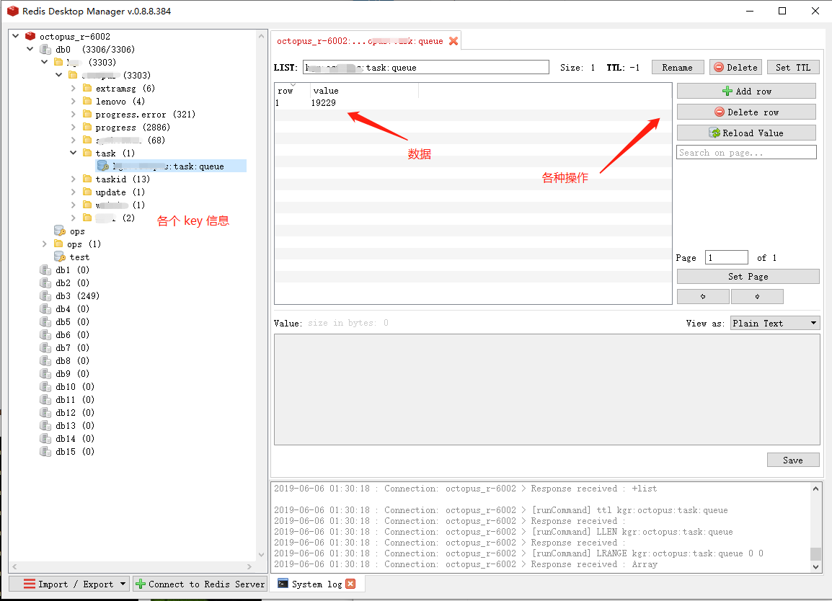Open the System log tab

(x=317, y=584)
